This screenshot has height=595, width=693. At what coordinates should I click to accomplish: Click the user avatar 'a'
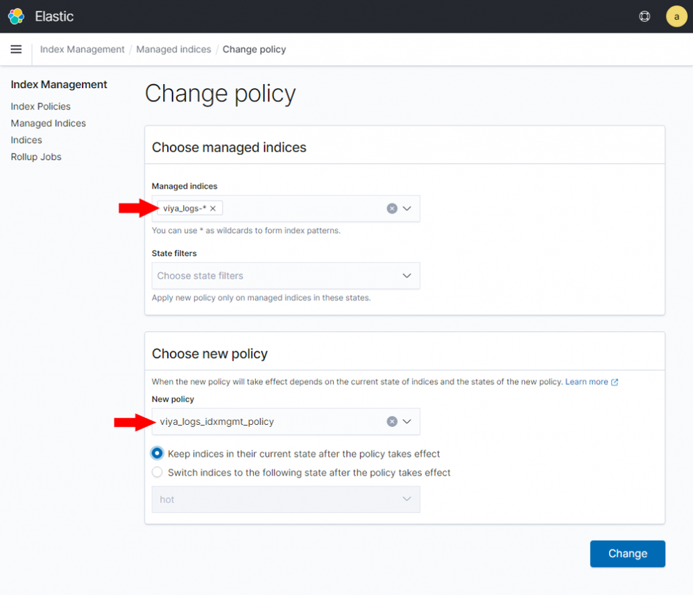pyautogui.click(x=676, y=17)
